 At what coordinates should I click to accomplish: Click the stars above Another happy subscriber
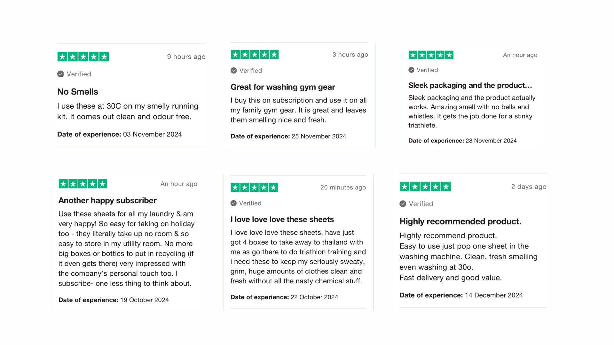pos(83,184)
